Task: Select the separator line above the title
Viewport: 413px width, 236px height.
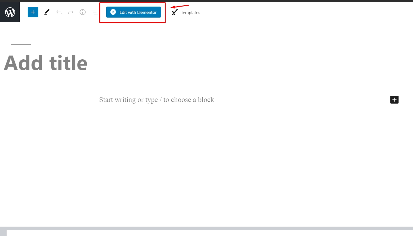Action: tap(21, 44)
